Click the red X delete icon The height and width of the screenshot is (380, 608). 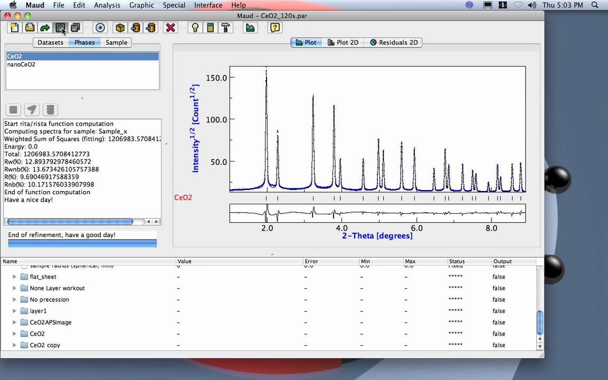pyautogui.click(x=170, y=27)
